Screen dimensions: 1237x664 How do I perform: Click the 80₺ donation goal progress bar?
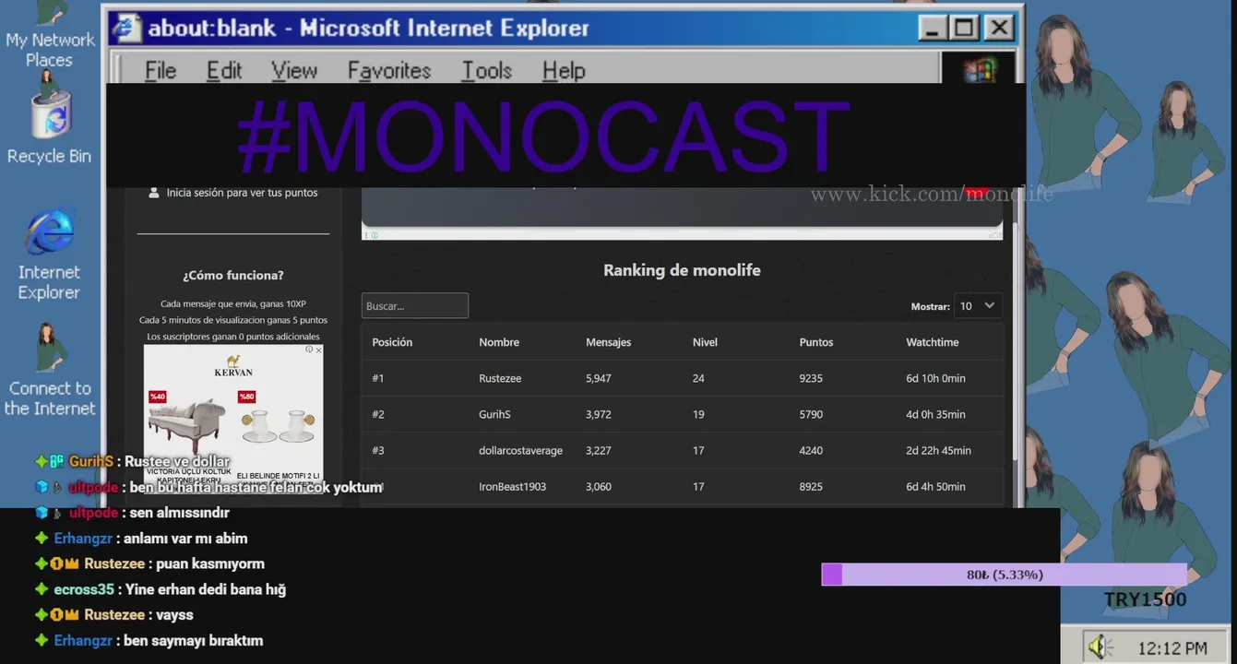[1004, 575]
